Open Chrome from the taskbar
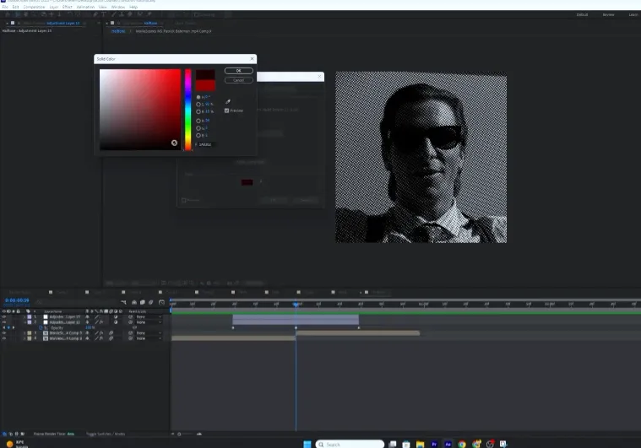The width and height of the screenshot is (641, 448). click(462, 444)
